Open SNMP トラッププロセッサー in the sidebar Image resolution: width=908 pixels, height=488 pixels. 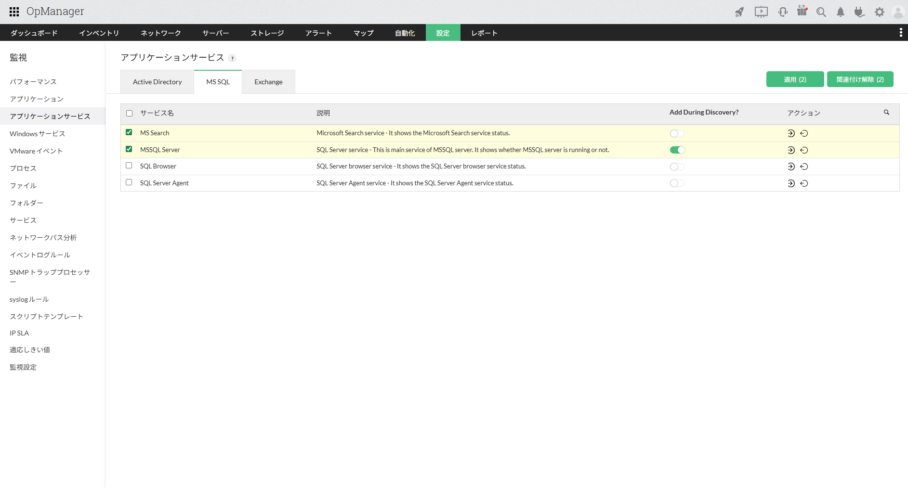pyautogui.click(x=50, y=276)
